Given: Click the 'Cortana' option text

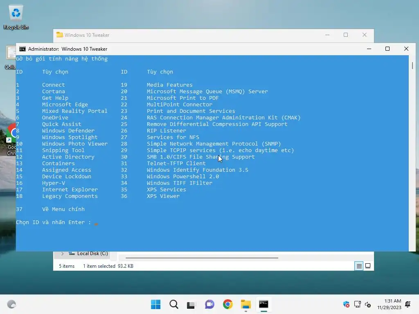Looking at the screenshot, I should tap(54, 91).
